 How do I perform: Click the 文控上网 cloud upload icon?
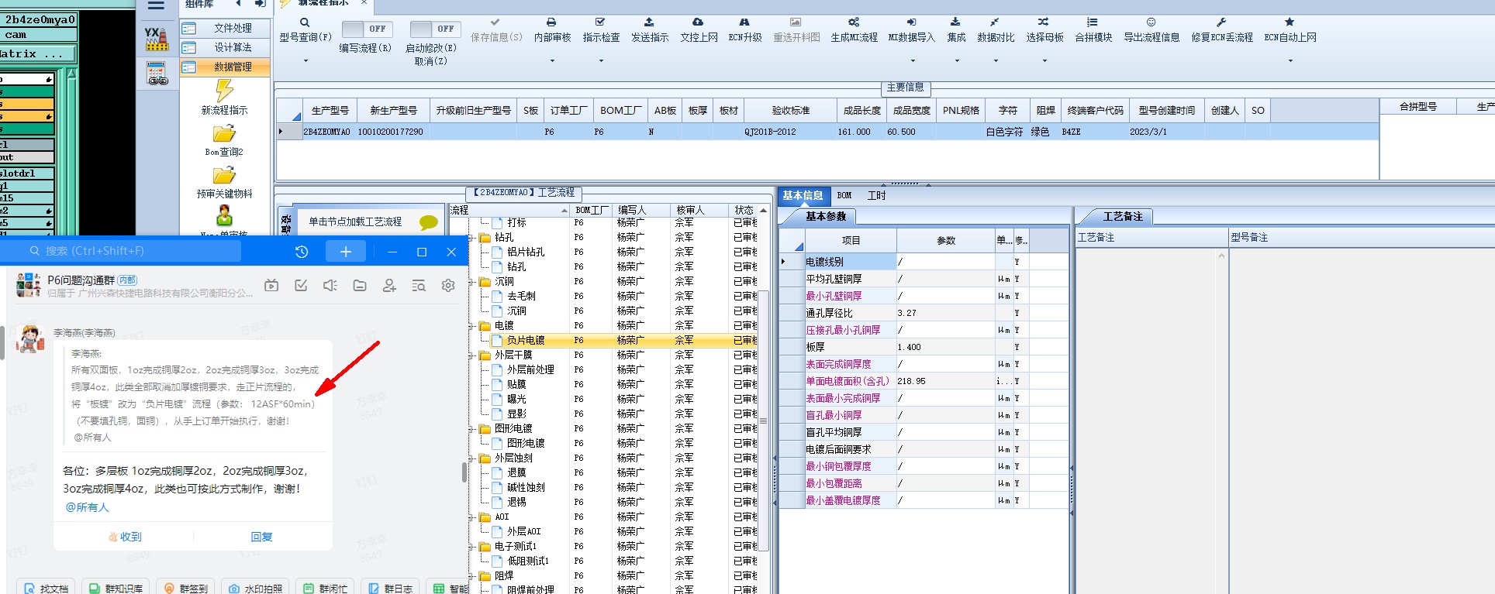pyautogui.click(x=698, y=22)
